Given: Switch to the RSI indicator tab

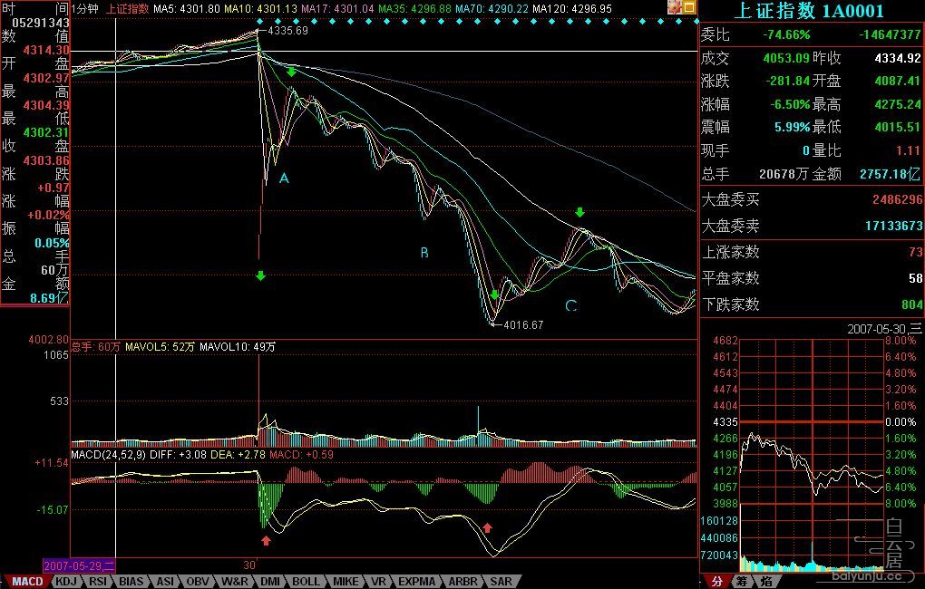Looking at the screenshot, I should pyautogui.click(x=98, y=582).
